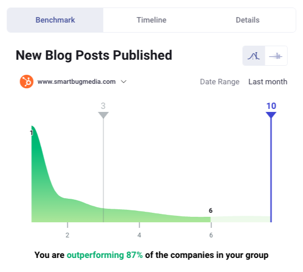Viewport: 303px width, 272px height.
Task: Switch to the Timeline tab
Action: pos(151,20)
